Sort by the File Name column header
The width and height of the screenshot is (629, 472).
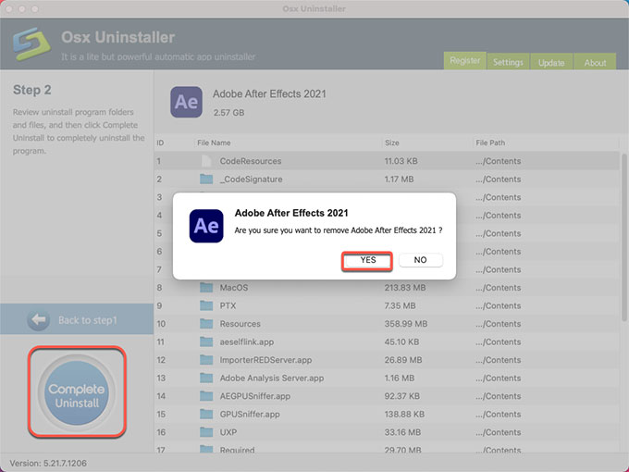tap(214, 143)
